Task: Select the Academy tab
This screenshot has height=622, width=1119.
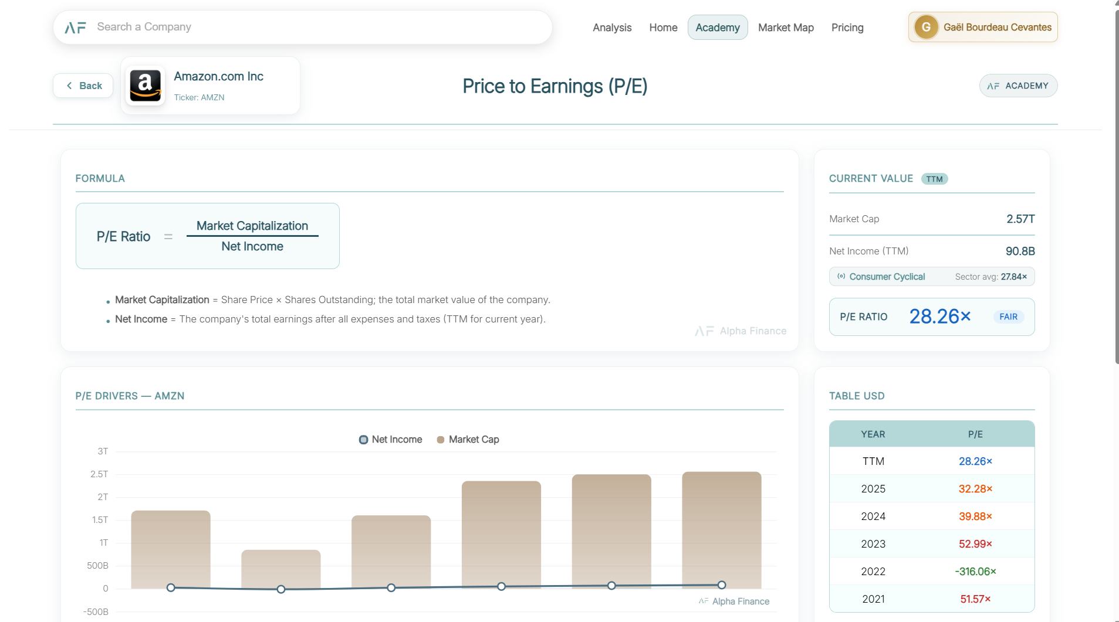Action: pyautogui.click(x=718, y=28)
